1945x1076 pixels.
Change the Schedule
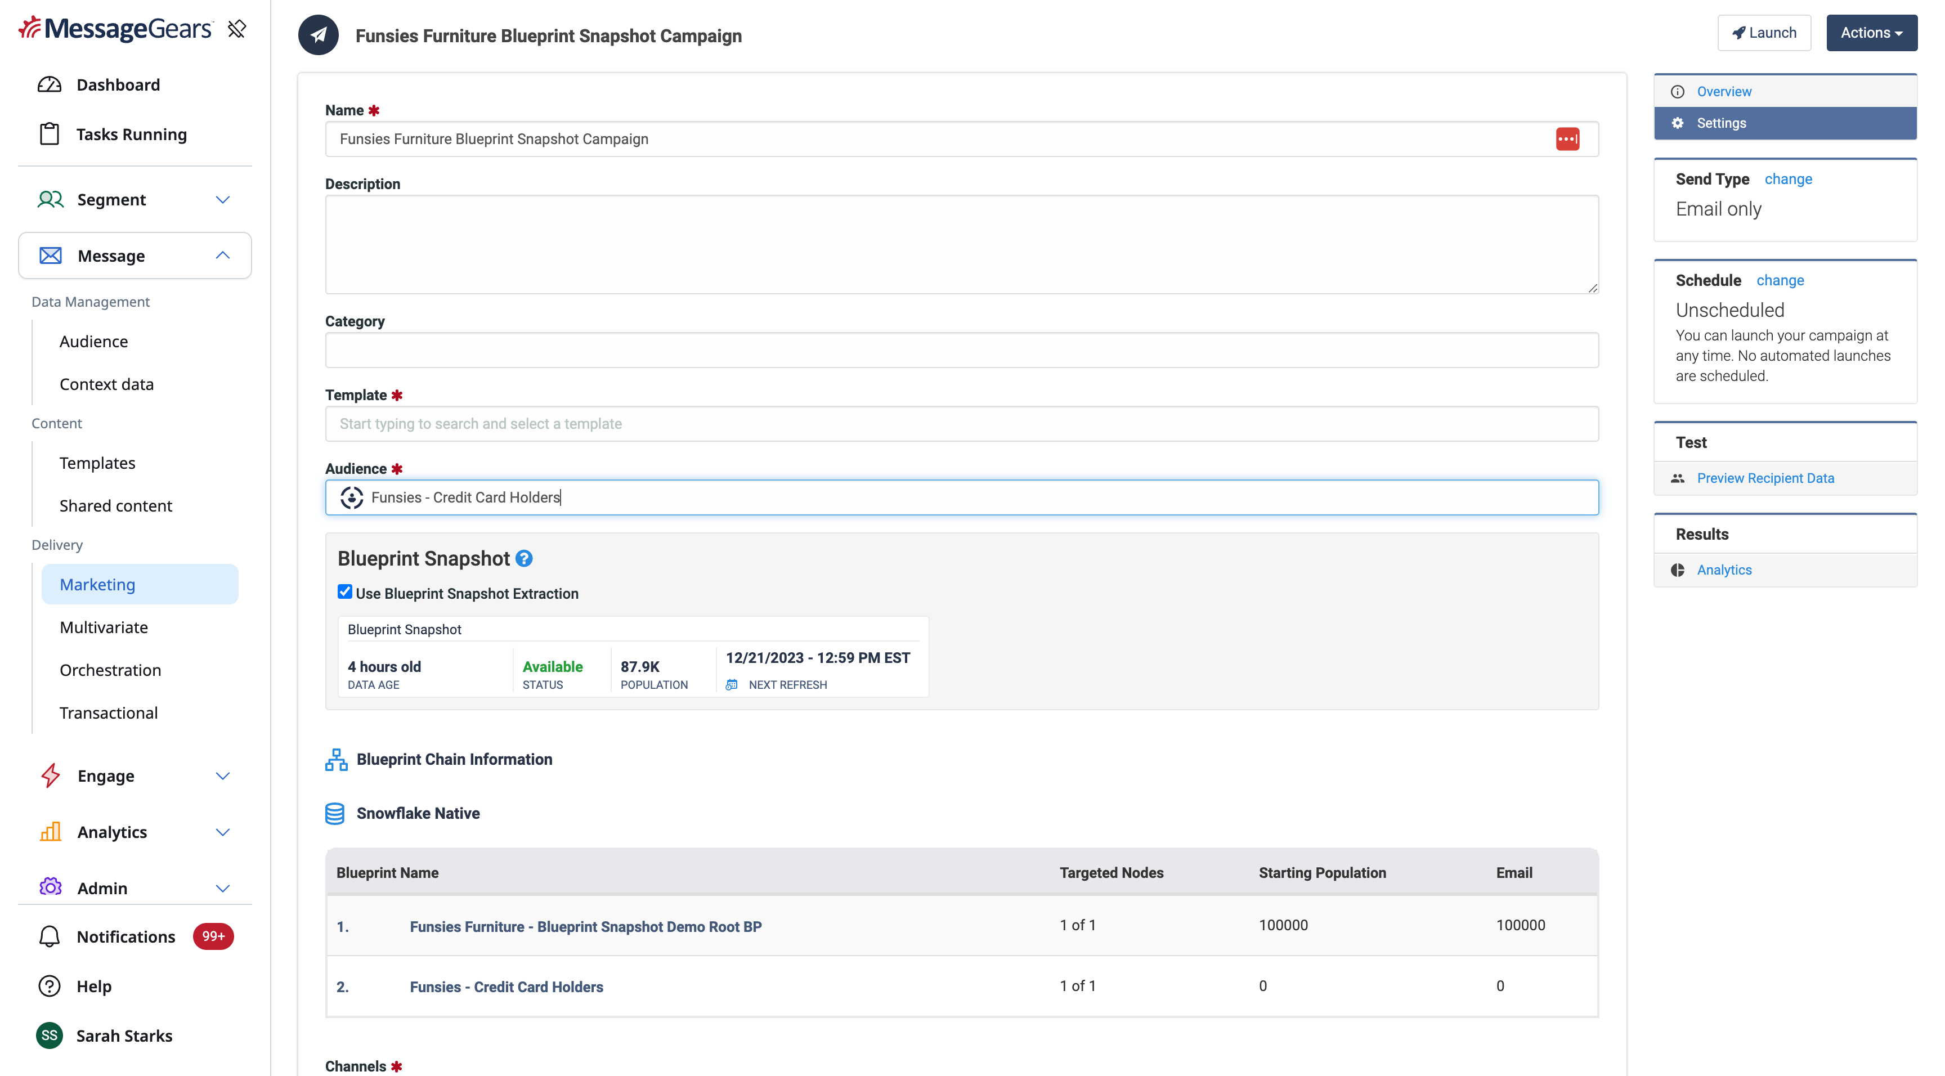click(x=1781, y=281)
